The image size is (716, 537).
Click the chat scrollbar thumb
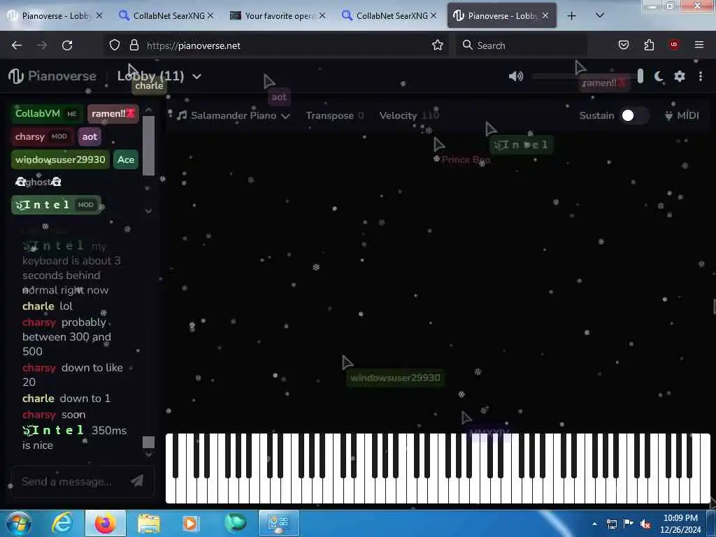(148, 442)
